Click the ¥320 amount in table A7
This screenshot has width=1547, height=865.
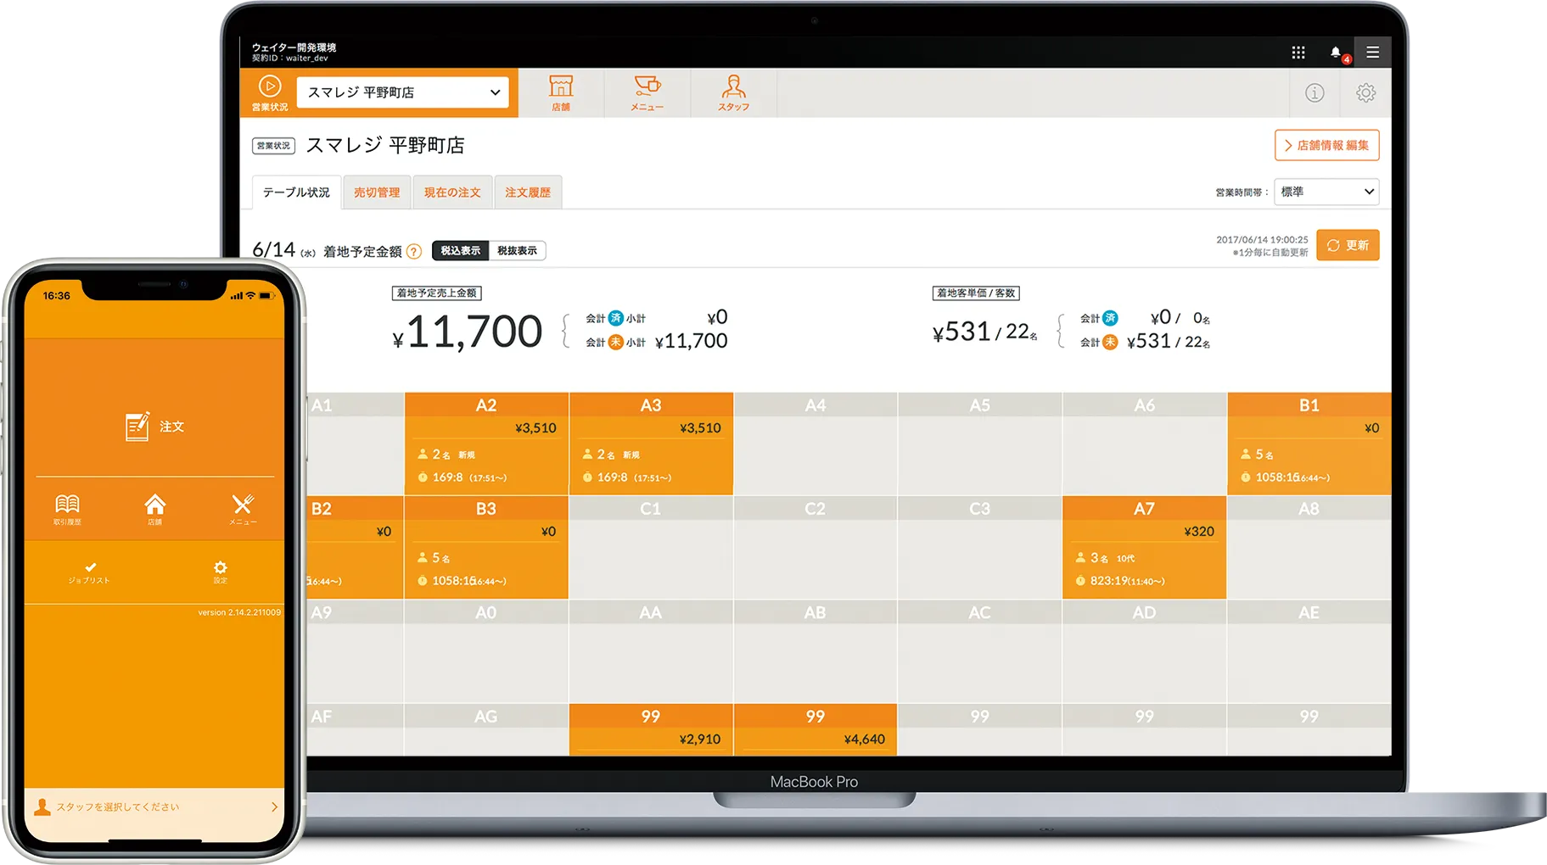1199,532
